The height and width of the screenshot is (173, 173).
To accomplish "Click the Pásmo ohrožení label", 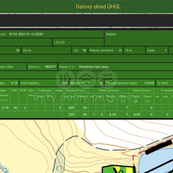I will tap(102, 51).
